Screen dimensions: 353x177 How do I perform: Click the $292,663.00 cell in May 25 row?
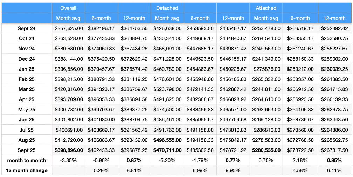click(x=266, y=110)
